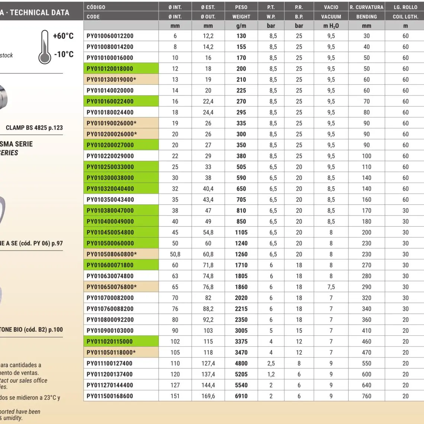Click the thermometer temperature icon
Image resolution: width=424 pixels, height=424 pixels.
(x=45, y=47)
